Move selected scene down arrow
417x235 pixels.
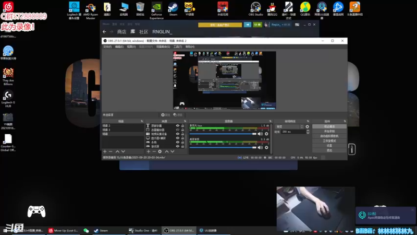click(x=123, y=151)
